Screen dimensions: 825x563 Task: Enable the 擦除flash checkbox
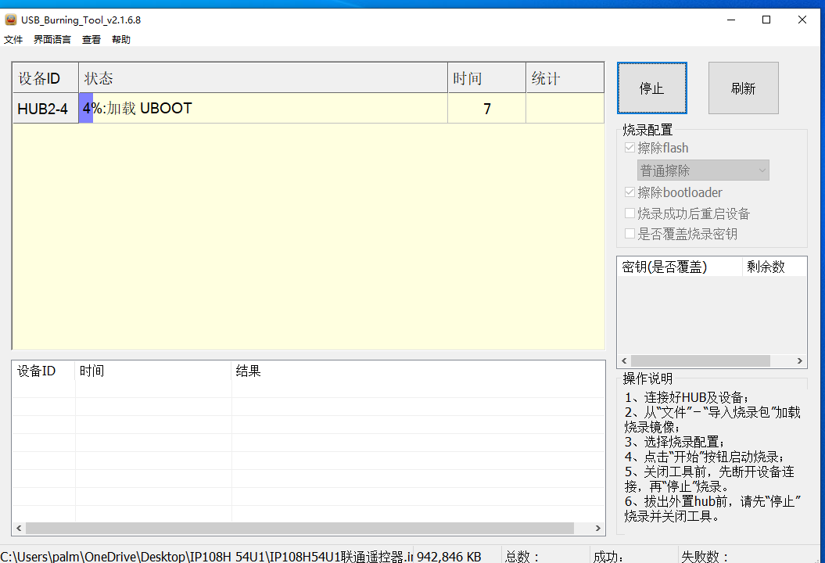tap(630, 147)
